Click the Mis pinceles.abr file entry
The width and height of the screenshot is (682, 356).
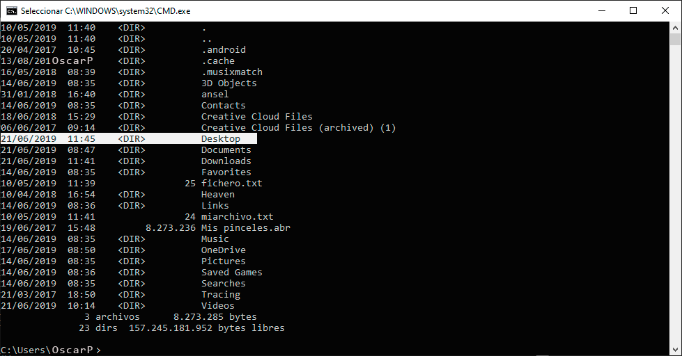[245, 228]
